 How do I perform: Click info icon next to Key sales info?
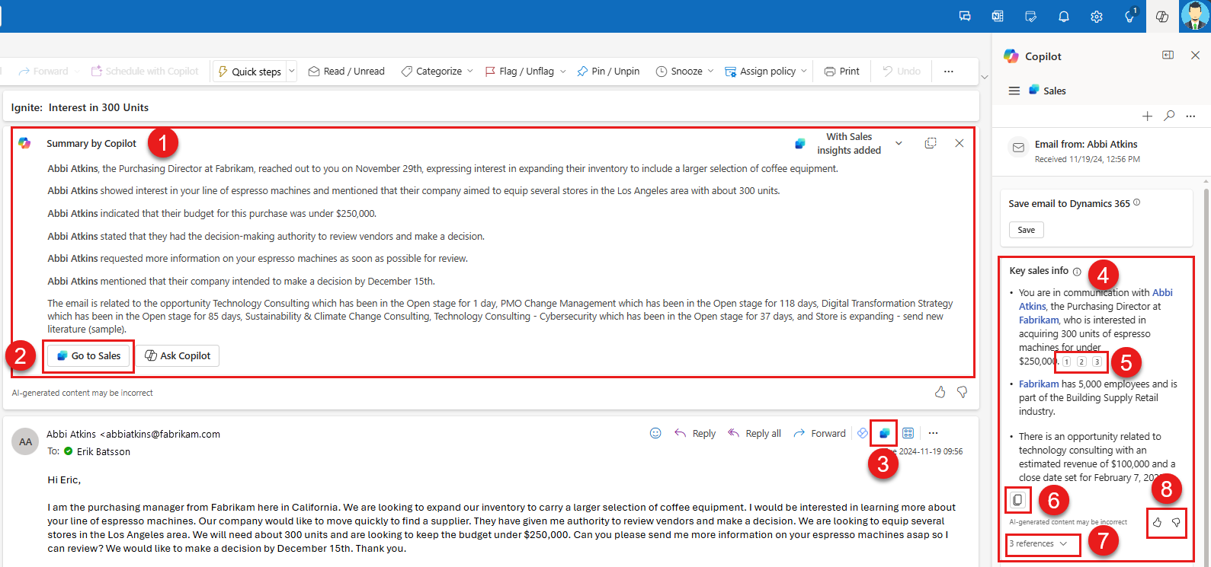(1077, 272)
